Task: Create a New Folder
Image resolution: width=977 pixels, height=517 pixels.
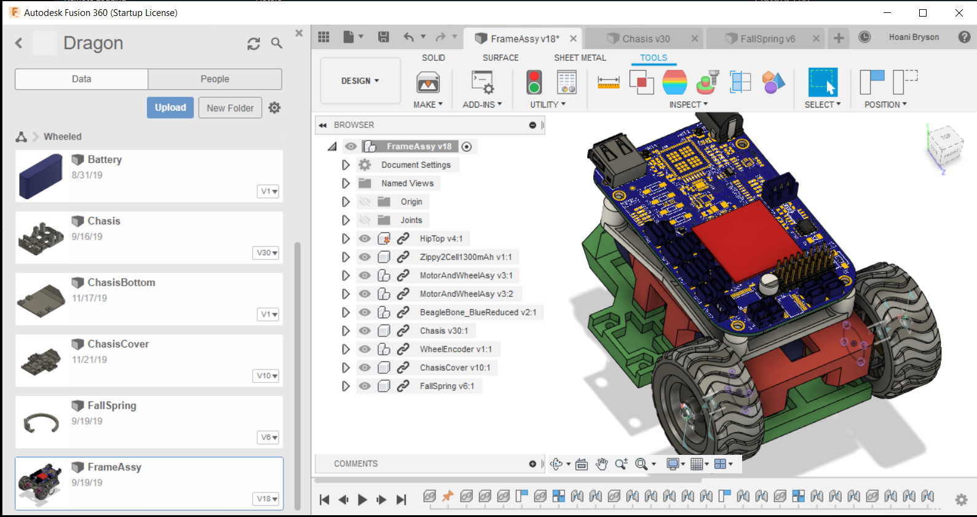Action: coord(230,108)
